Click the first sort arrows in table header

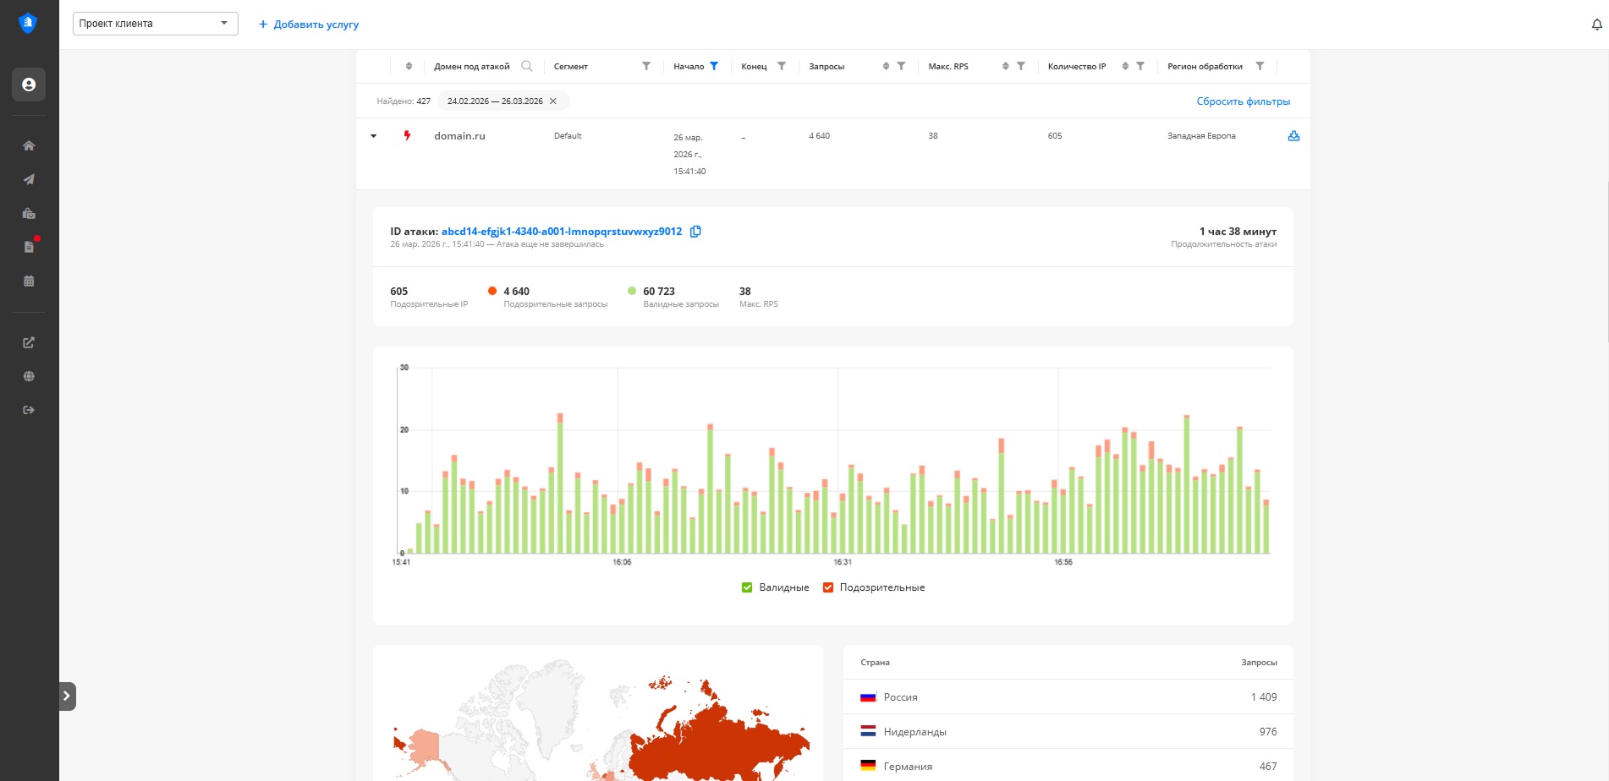point(409,66)
